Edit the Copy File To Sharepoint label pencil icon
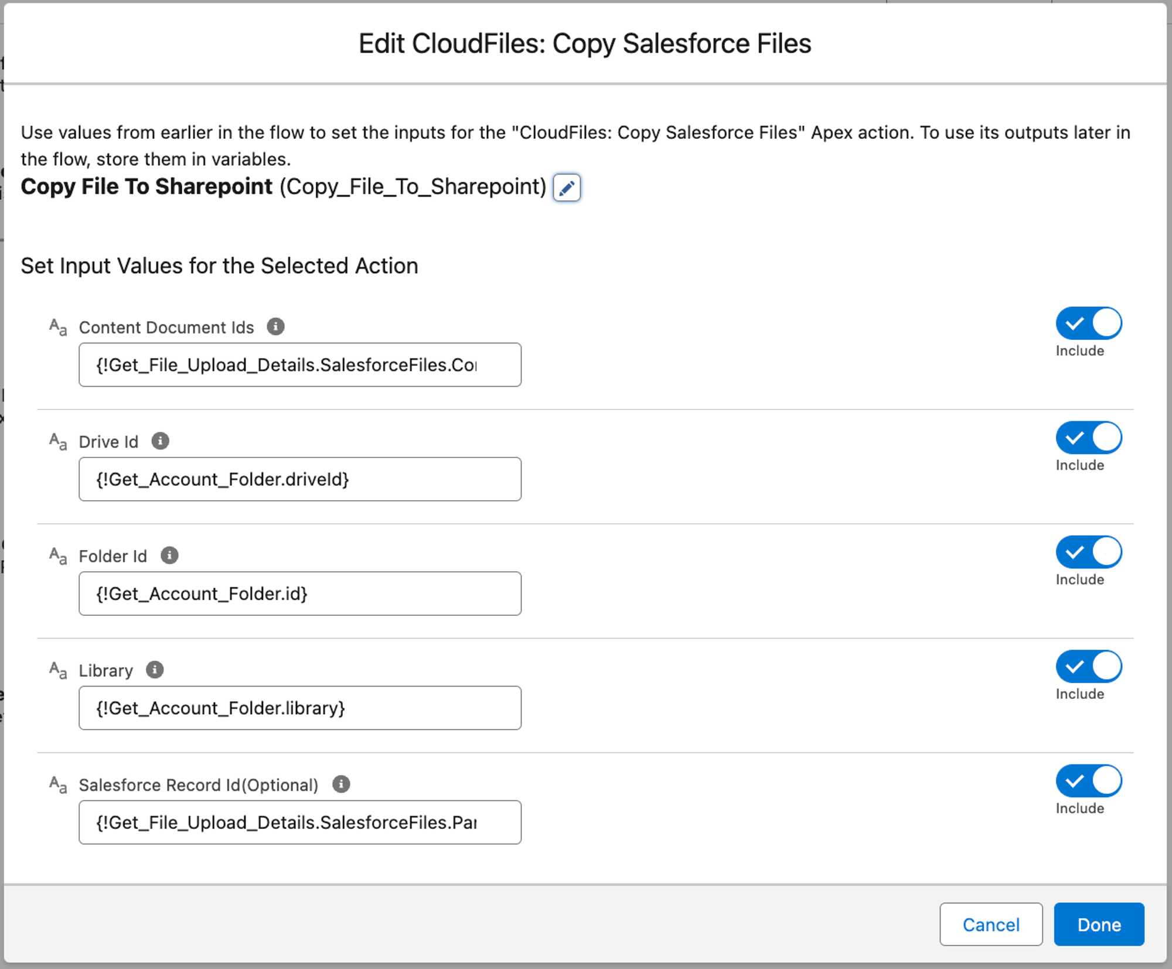This screenshot has height=969, width=1172. [x=567, y=187]
